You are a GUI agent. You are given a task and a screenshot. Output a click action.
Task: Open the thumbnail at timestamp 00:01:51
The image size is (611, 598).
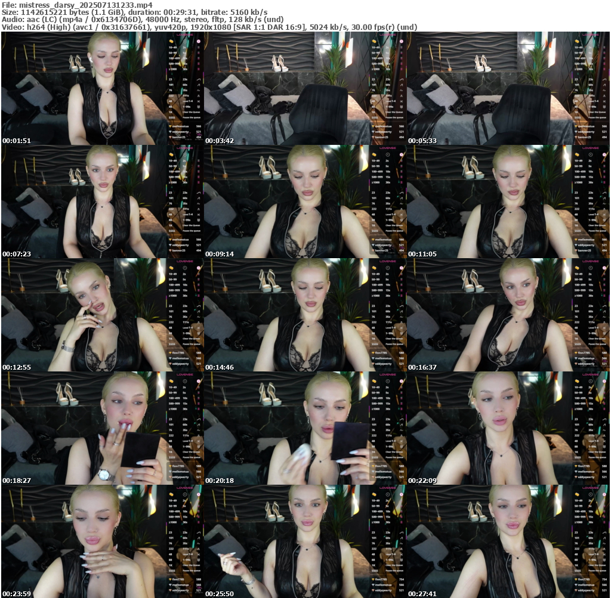103,88
